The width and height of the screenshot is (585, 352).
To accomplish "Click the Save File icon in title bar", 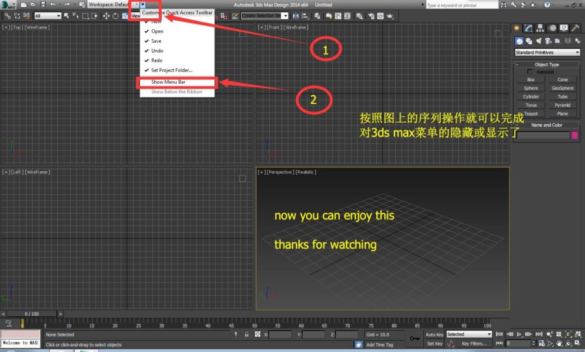I will (x=43, y=5).
